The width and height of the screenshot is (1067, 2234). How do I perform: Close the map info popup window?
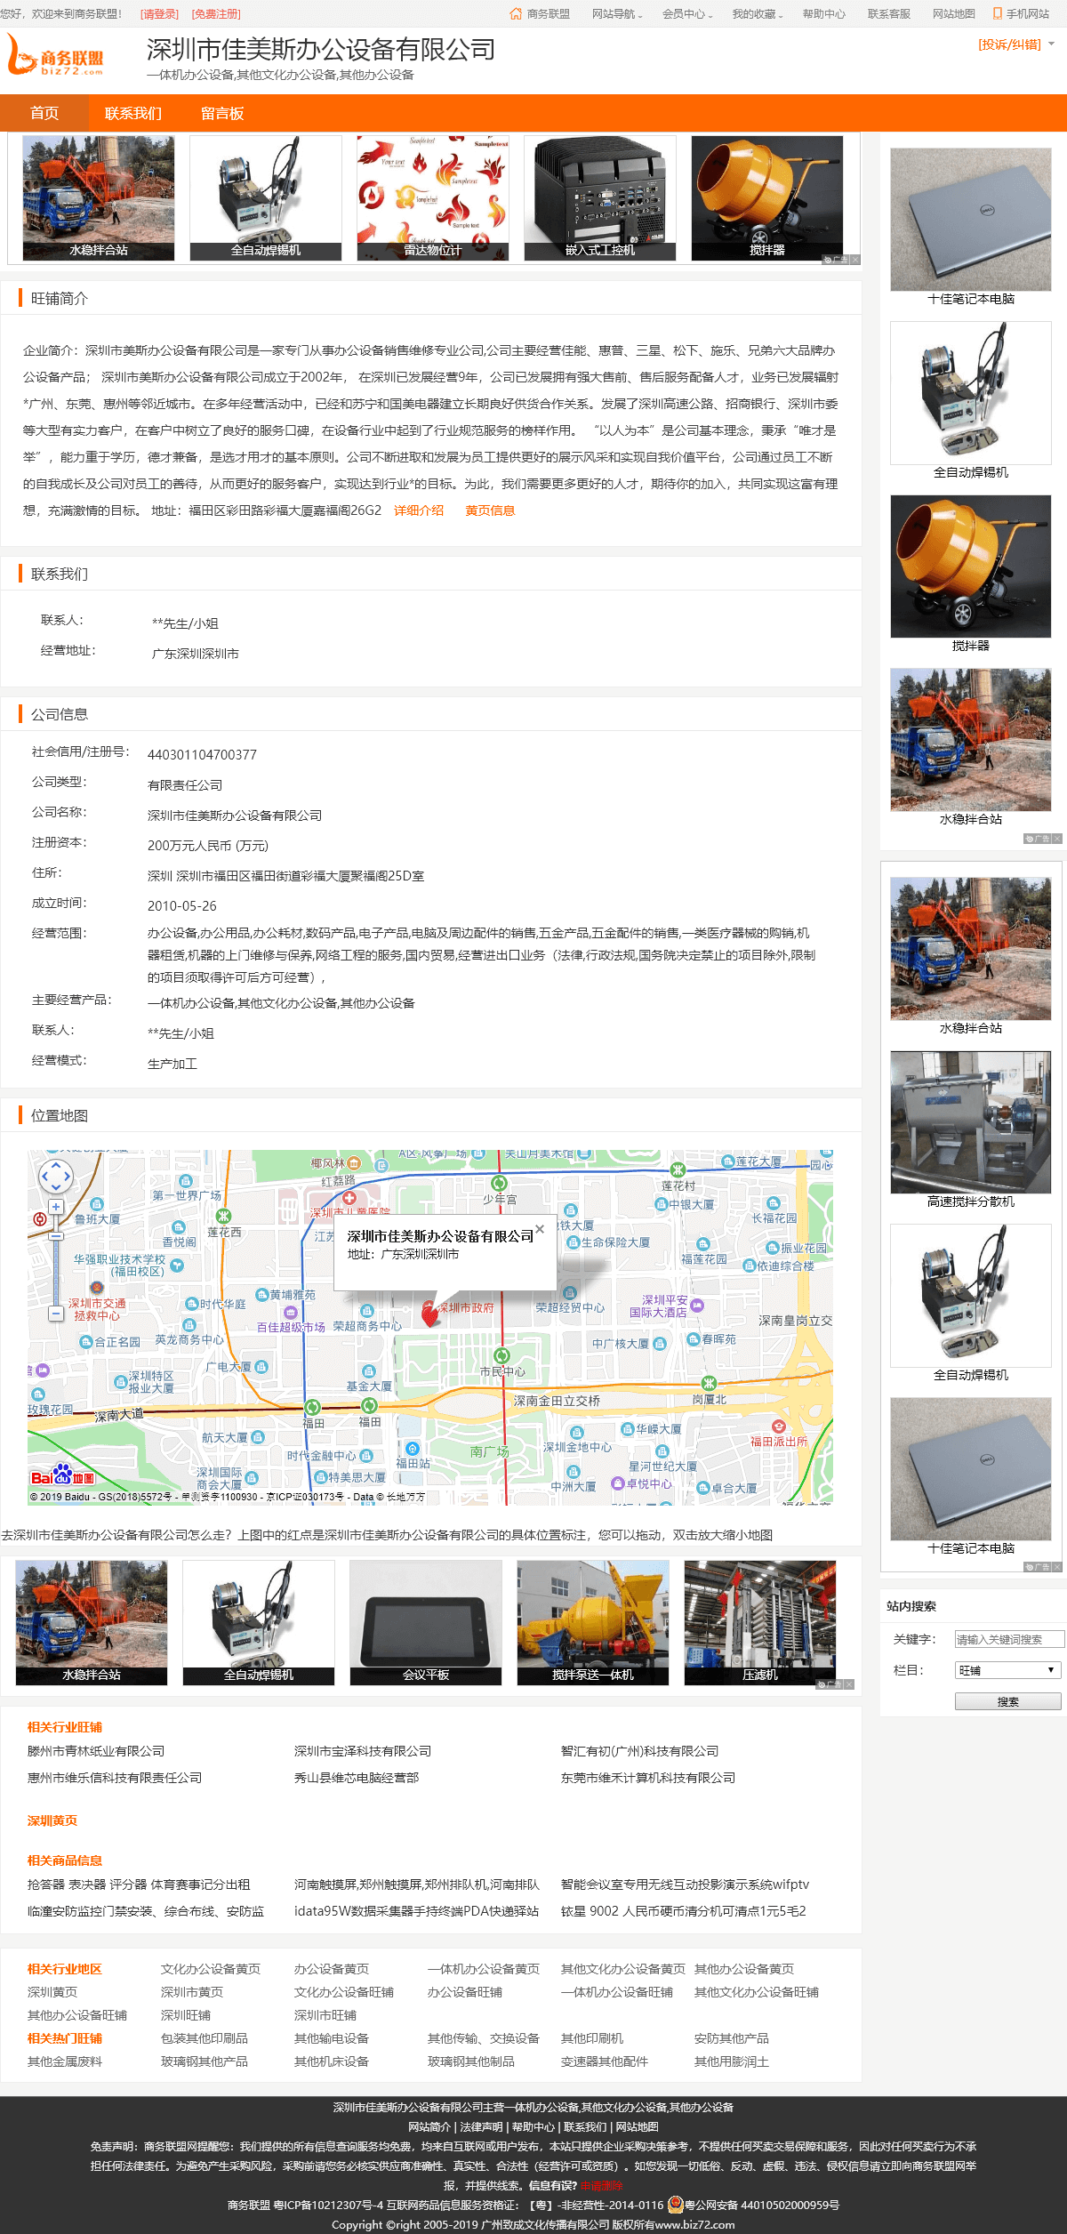tap(539, 1229)
